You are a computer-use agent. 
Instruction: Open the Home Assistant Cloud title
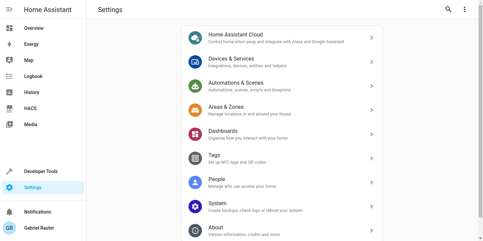235,34
